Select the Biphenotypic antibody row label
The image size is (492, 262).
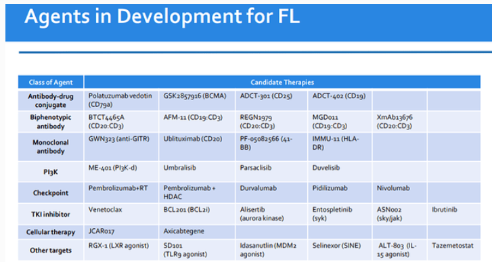(51, 122)
